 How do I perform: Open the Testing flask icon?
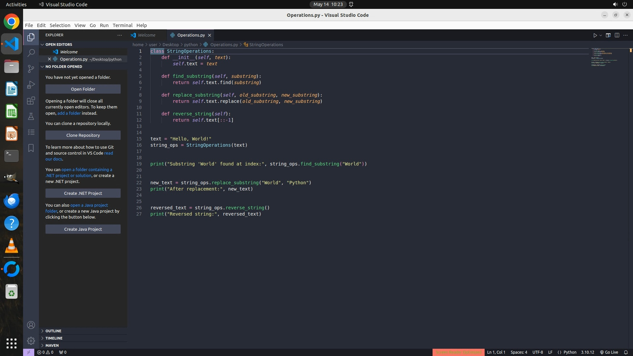31,116
